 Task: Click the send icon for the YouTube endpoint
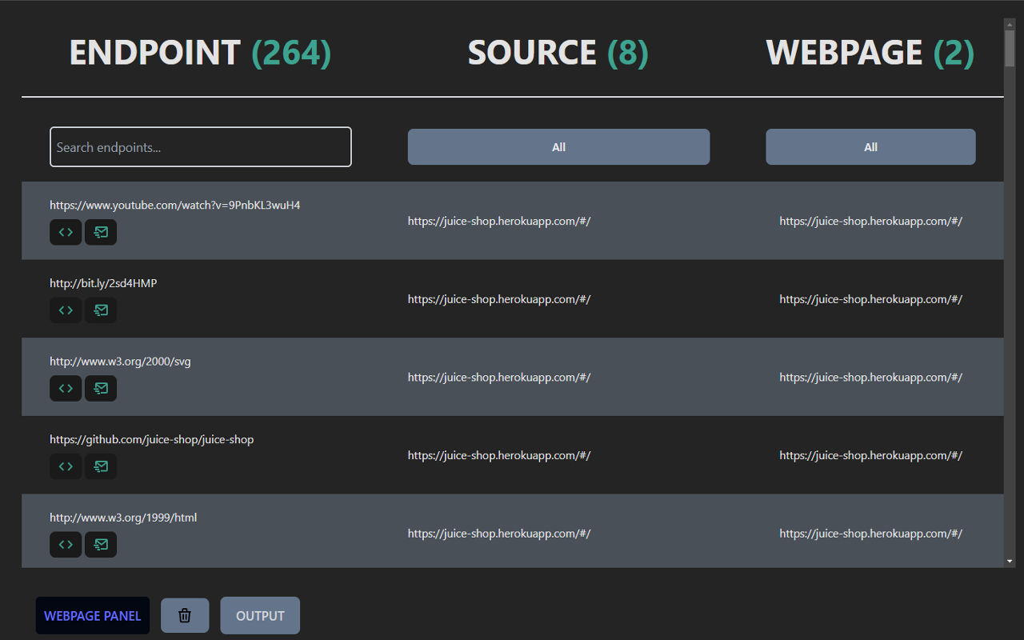coord(100,232)
